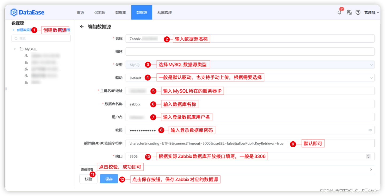Click the 新建数据源 link
Viewport: 385px width, 196px height.
[22, 30]
